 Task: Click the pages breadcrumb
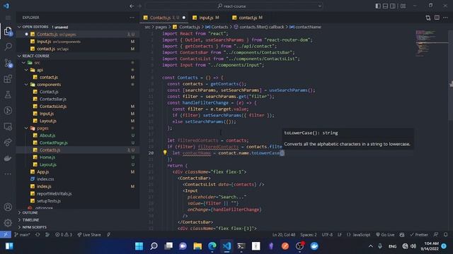[x=161, y=27]
